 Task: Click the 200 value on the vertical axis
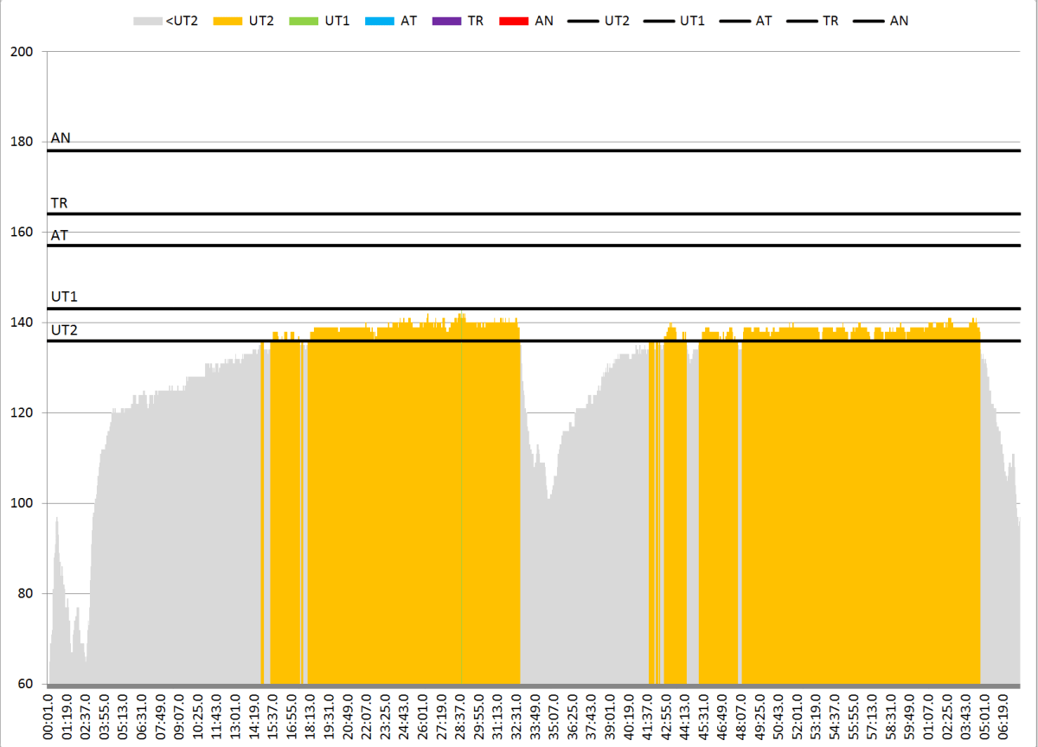tap(22, 52)
